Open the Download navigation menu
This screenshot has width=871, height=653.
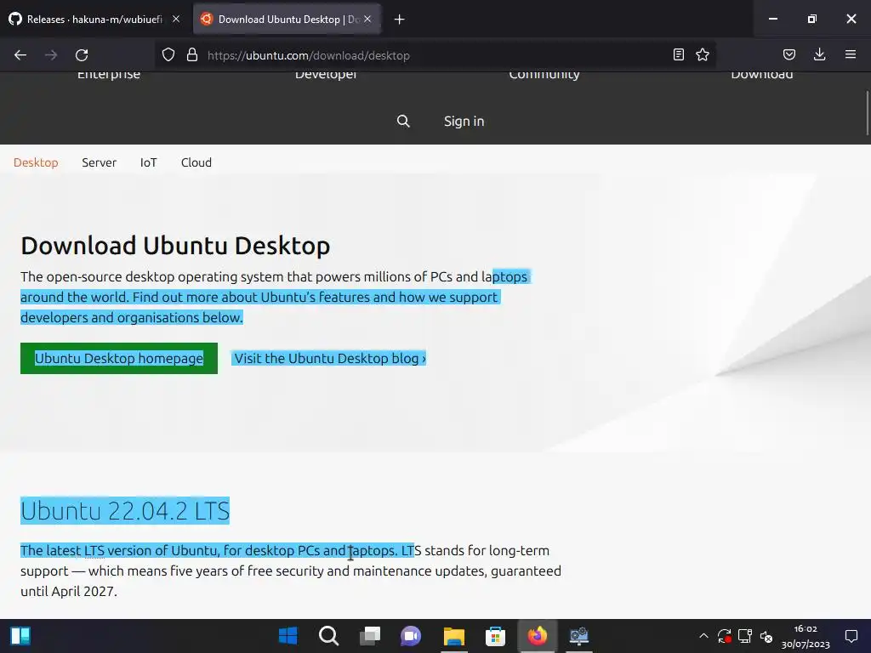tap(762, 75)
